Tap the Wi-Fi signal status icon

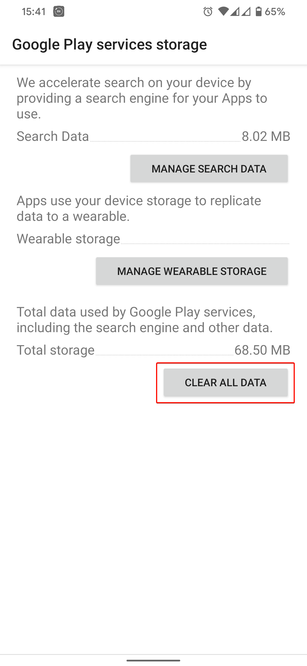click(223, 12)
